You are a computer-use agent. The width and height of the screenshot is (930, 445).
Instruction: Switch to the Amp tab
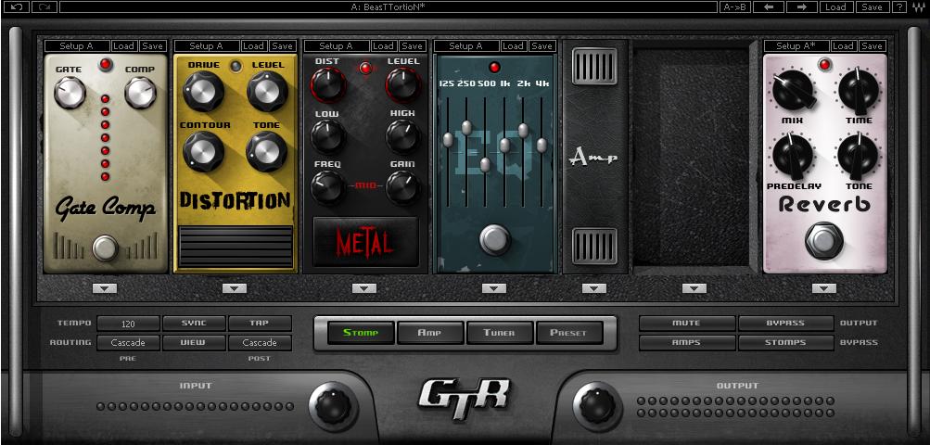pyautogui.click(x=430, y=333)
